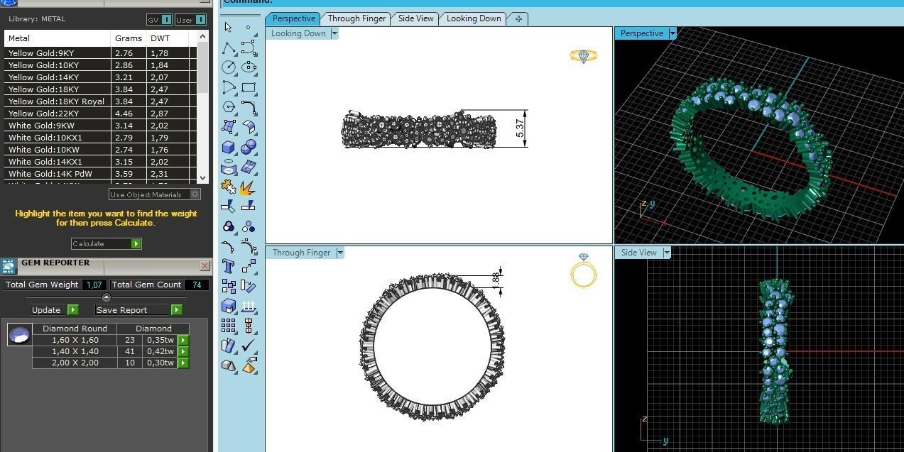The image size is (904, 452).
Task: Click the Grams column header
Action: point(129,38)
